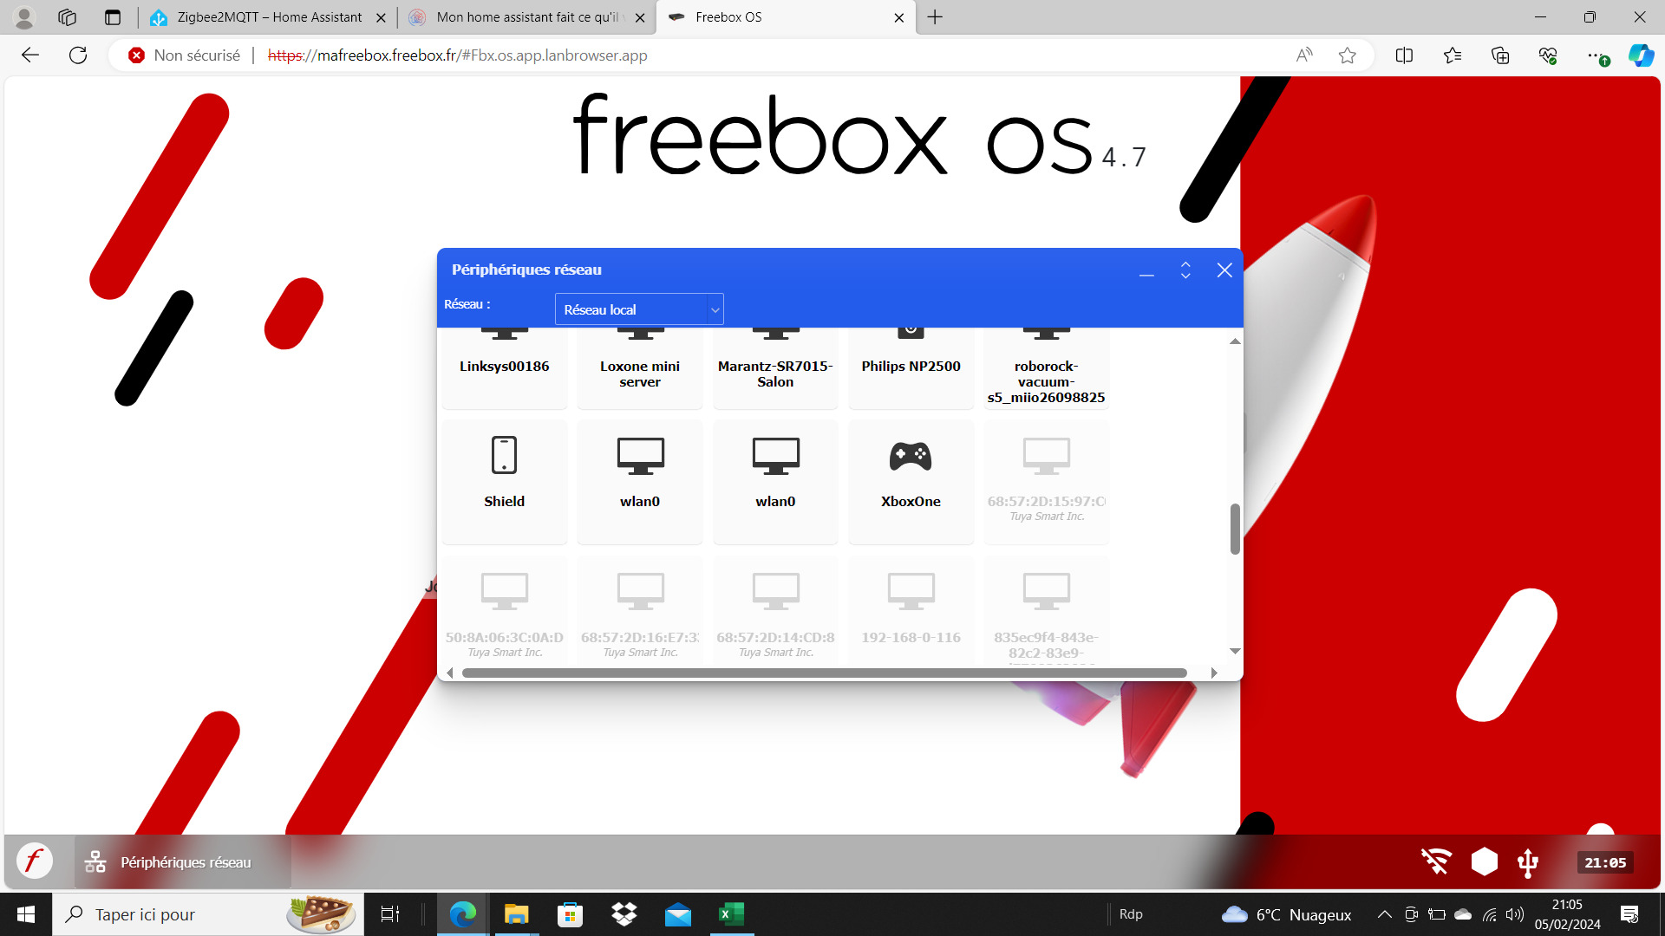Open the Loxone mini server device
1665x936 pixels.
pyautogui.click(x=640, y=367)
